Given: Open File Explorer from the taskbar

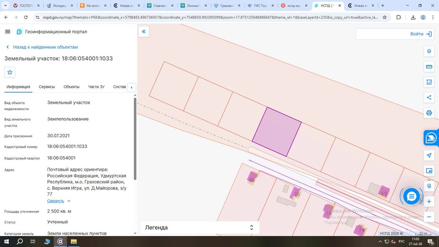Looking at the screenshot, I should coord(74,242).
